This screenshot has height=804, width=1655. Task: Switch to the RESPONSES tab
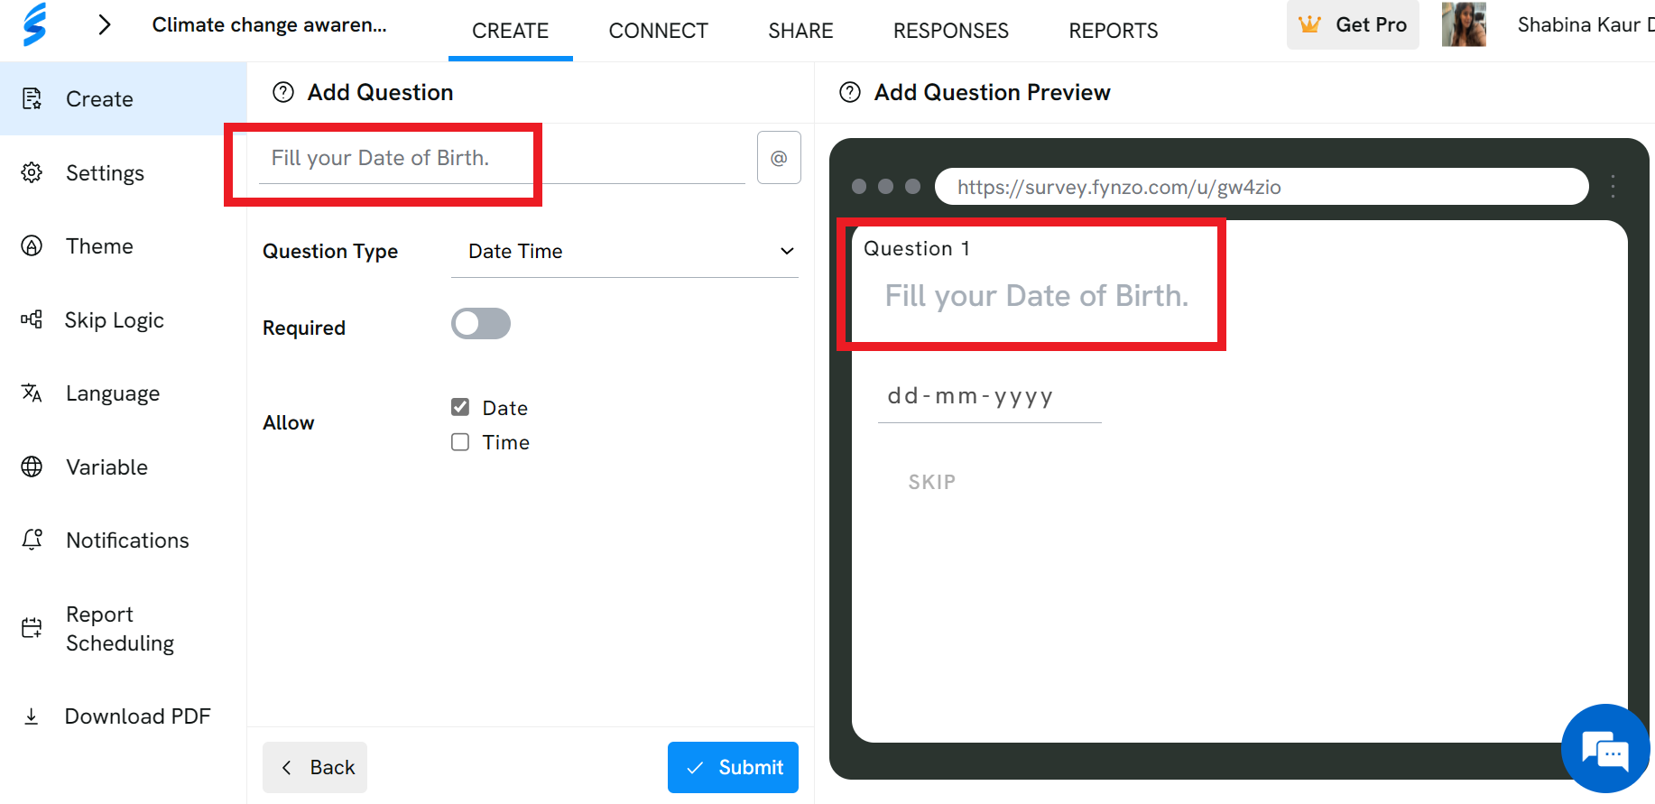(951, 31)
